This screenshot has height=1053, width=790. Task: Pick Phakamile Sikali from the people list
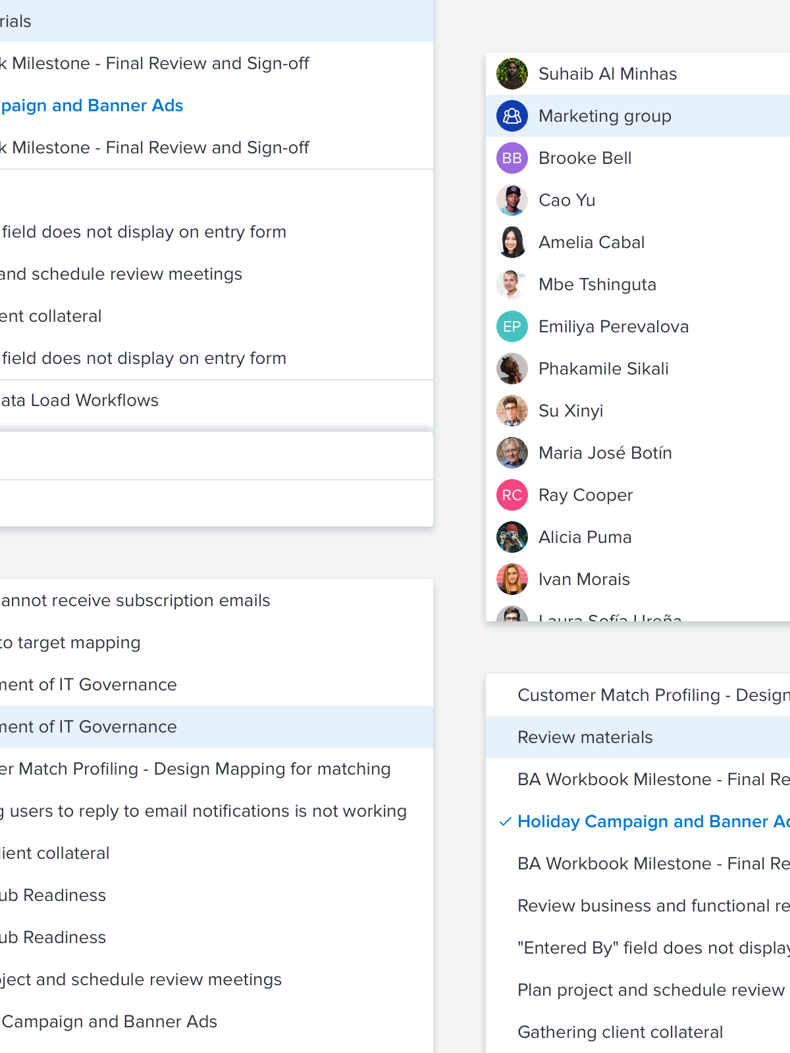[x=603, y=369]
